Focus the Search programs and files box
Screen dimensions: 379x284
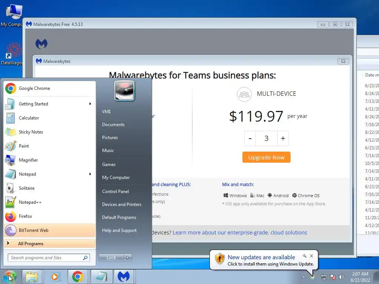[x=49, y=258]
